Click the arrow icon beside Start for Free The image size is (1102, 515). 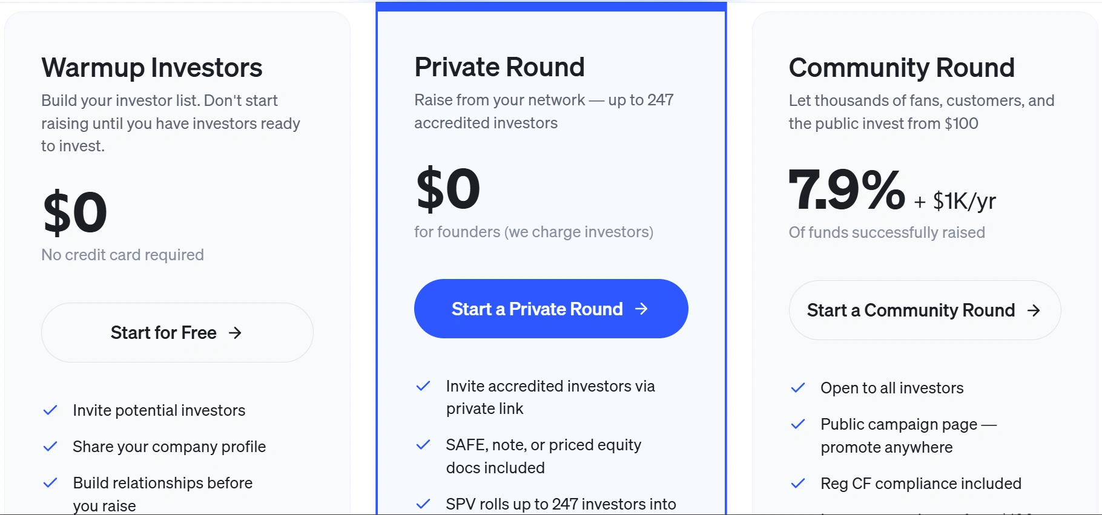tap(235, 333)
